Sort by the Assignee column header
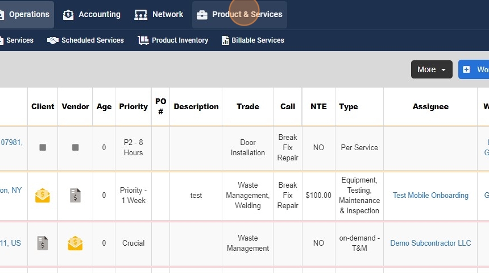Viewport: 489px width, 273px height. click(x=430, y=106)
